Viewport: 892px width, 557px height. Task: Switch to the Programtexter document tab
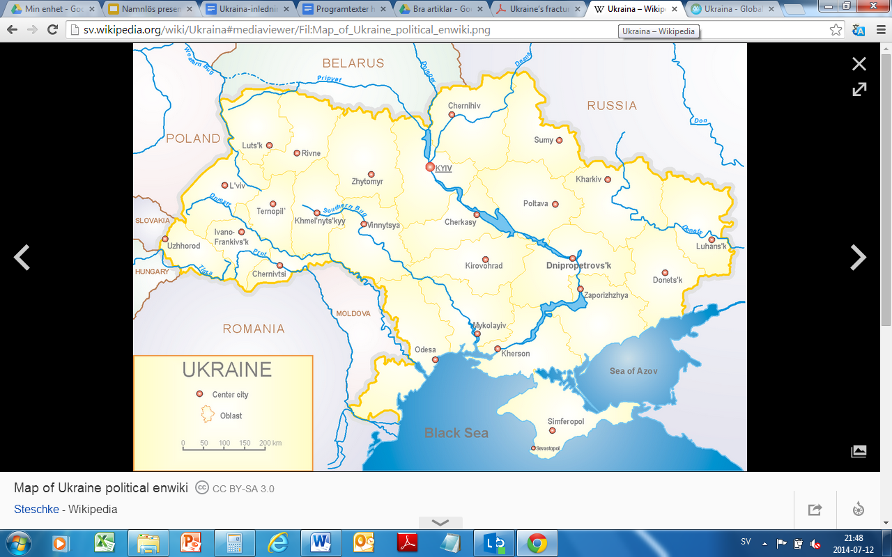click(345, 10)
